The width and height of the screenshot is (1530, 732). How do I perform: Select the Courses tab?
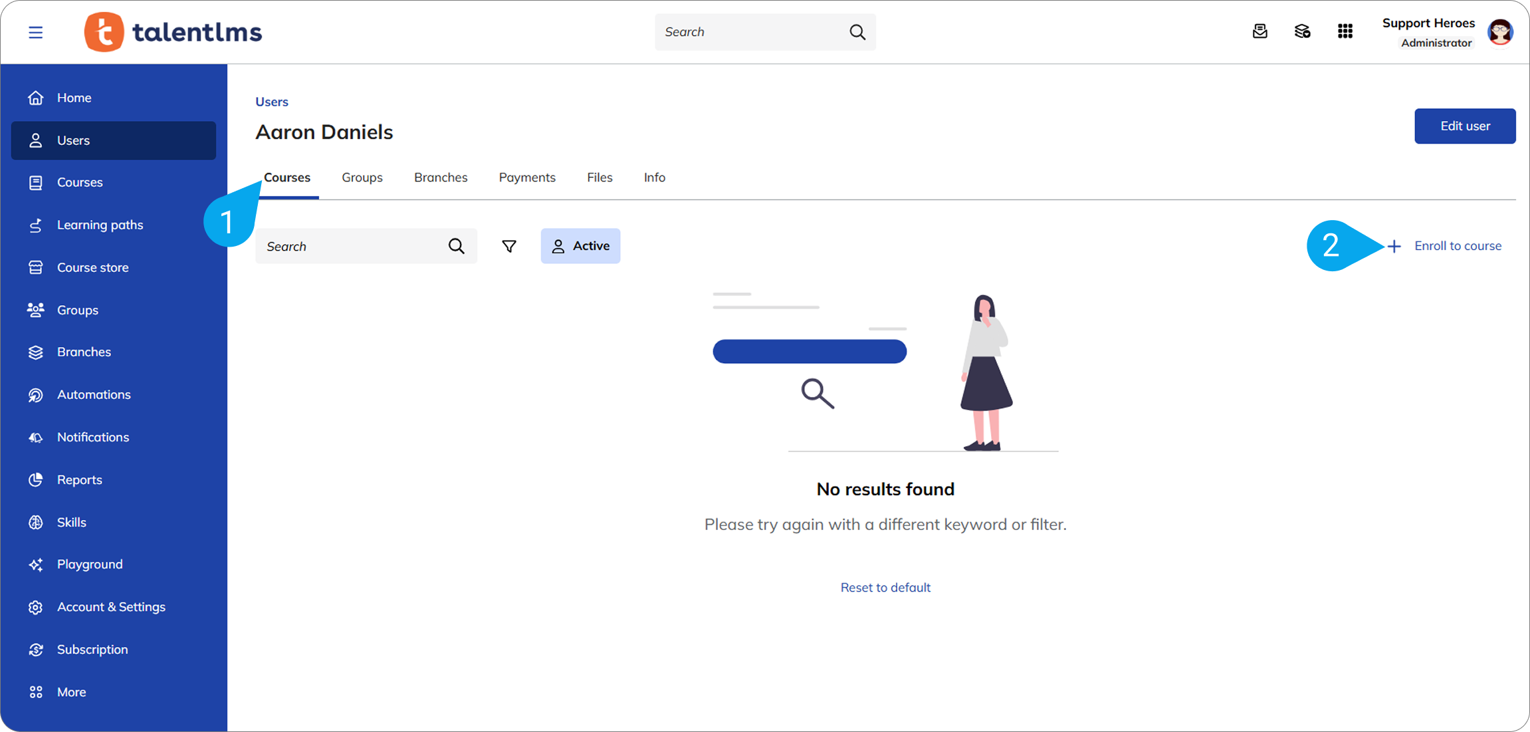[287, 178]
